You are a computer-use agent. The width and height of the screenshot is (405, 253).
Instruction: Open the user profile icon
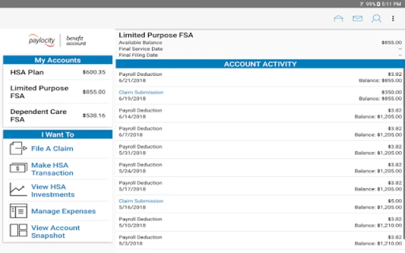point(376,18)
